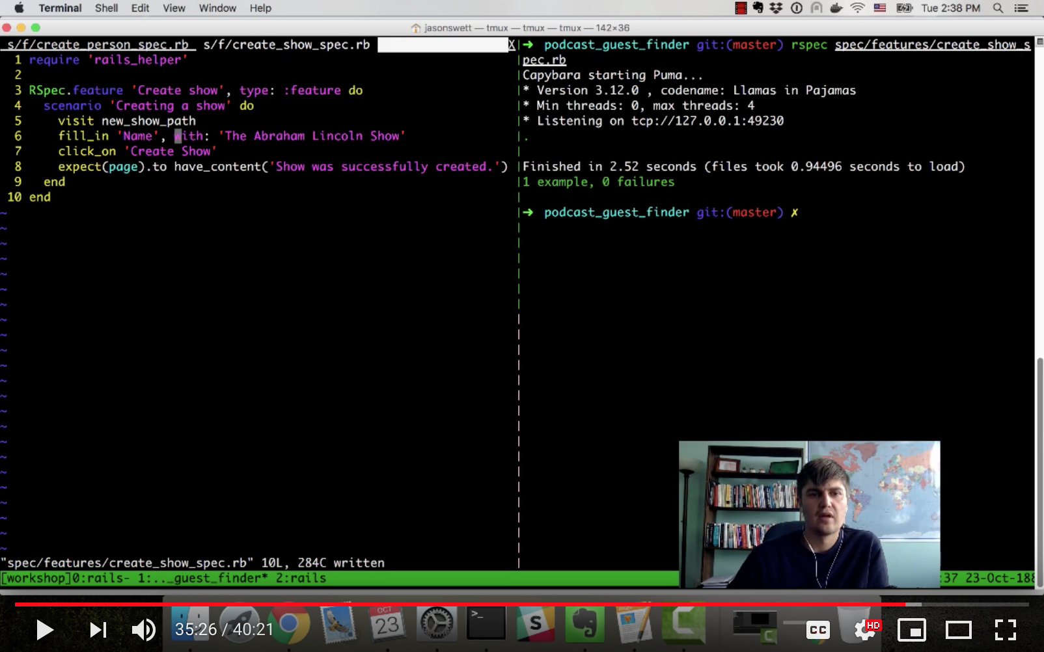This screenshot has height=652, width=1044.
Task: Switch to theater mode
Action: coord(958,629)
